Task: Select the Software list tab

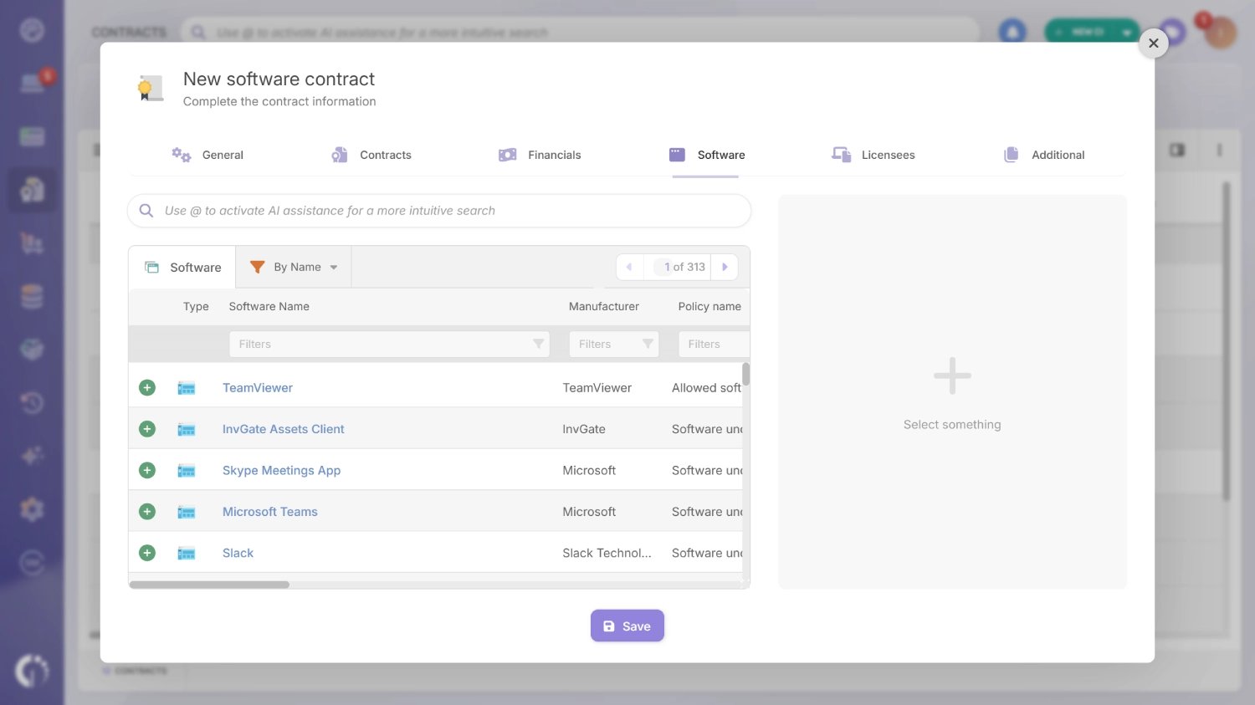Action: pos(182,267)
